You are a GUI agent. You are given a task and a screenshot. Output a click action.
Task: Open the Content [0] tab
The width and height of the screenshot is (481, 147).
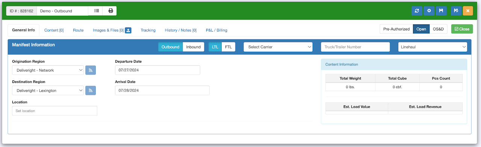pos(54,30)
